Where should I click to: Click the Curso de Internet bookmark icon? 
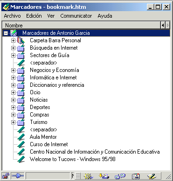pos(21,144)
